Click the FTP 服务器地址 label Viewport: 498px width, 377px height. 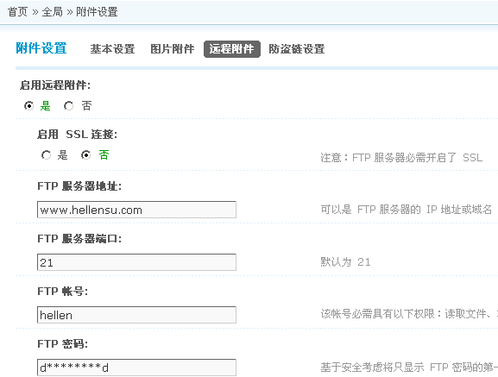(79, 186)
